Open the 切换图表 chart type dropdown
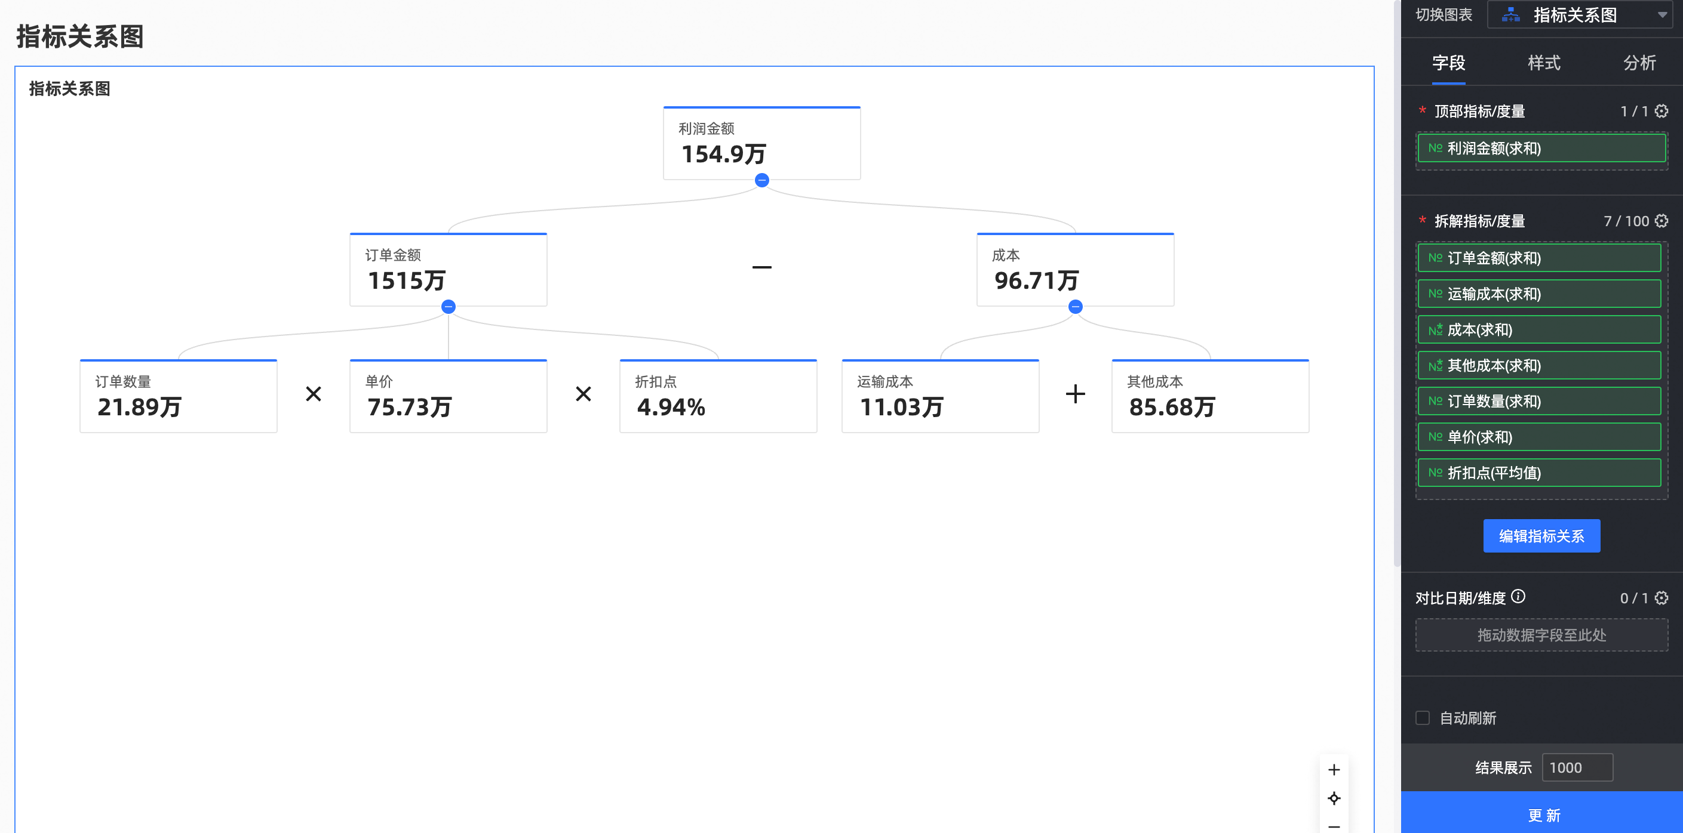1683x833 pixels. pyautogui.click(x=1661, y=14)
